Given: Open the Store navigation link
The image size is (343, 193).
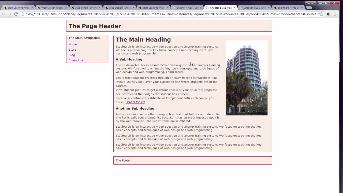Looking at the screenshot, I should tap(72, 50).
